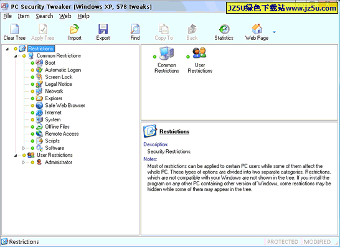Toggle the status dot beside Explorer
This screenshot has width=340, height=247.
coord(32,98)
